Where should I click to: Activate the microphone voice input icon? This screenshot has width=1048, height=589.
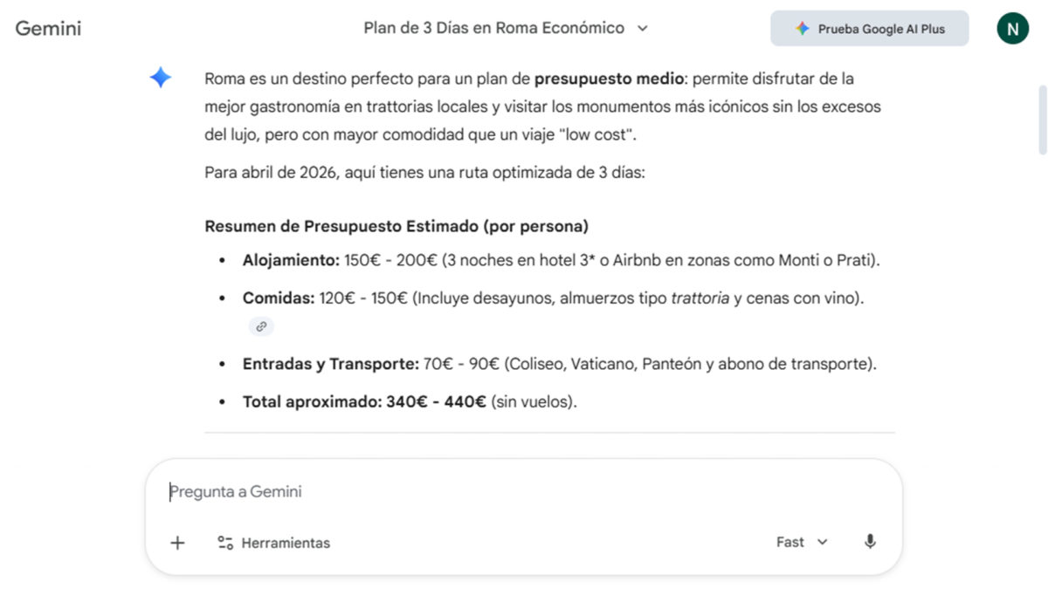(870, 542)
